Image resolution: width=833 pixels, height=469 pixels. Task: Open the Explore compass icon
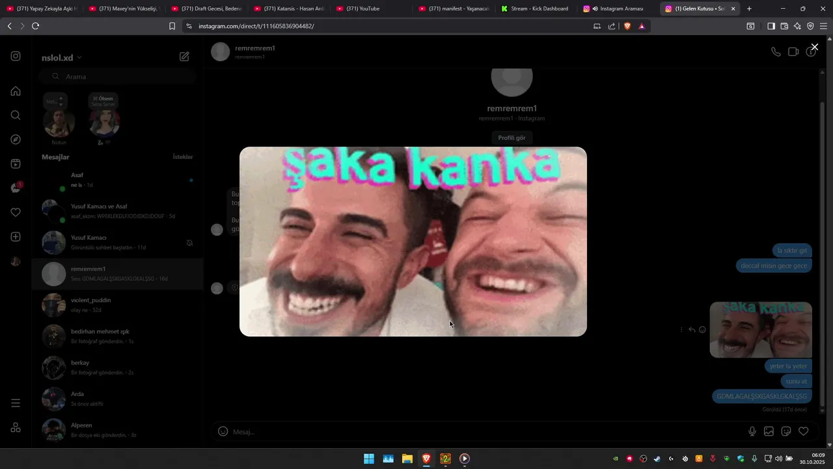tap(16, 139)
